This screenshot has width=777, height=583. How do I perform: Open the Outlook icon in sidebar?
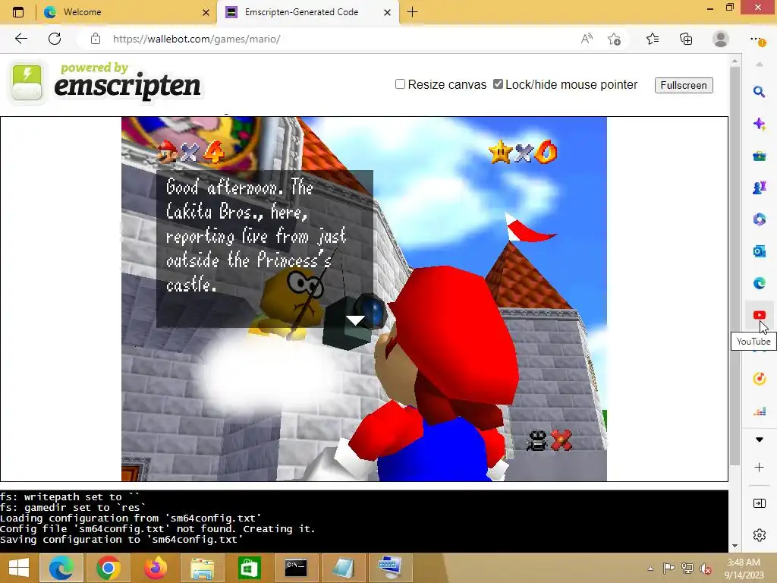pyautogui.click(x=759, y=251)
